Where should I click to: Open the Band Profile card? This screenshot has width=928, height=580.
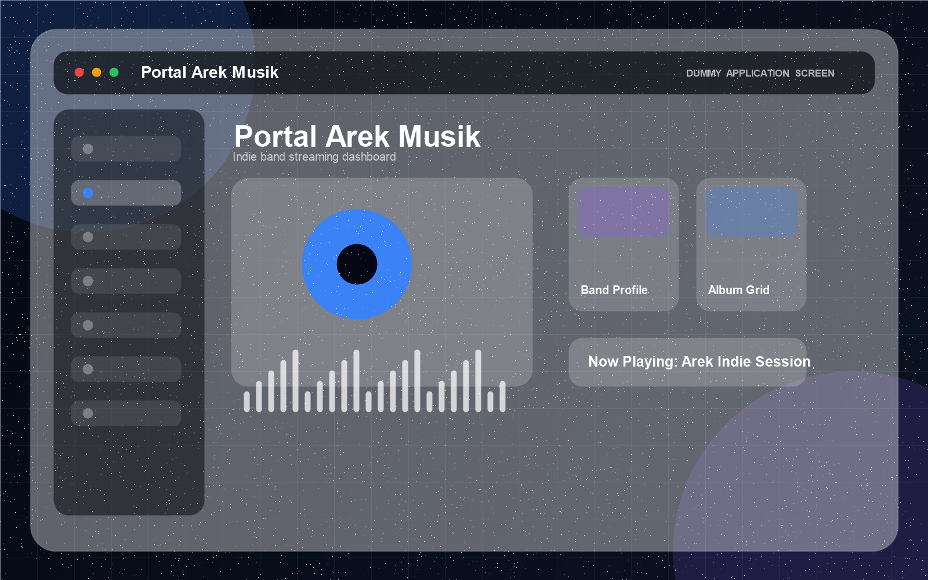tap(623, 244)
